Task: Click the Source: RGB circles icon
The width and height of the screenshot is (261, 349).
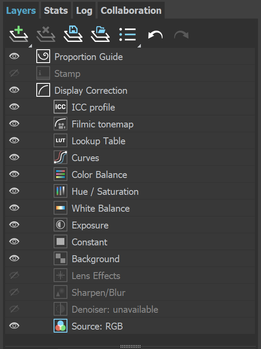Action: point(60,326)
